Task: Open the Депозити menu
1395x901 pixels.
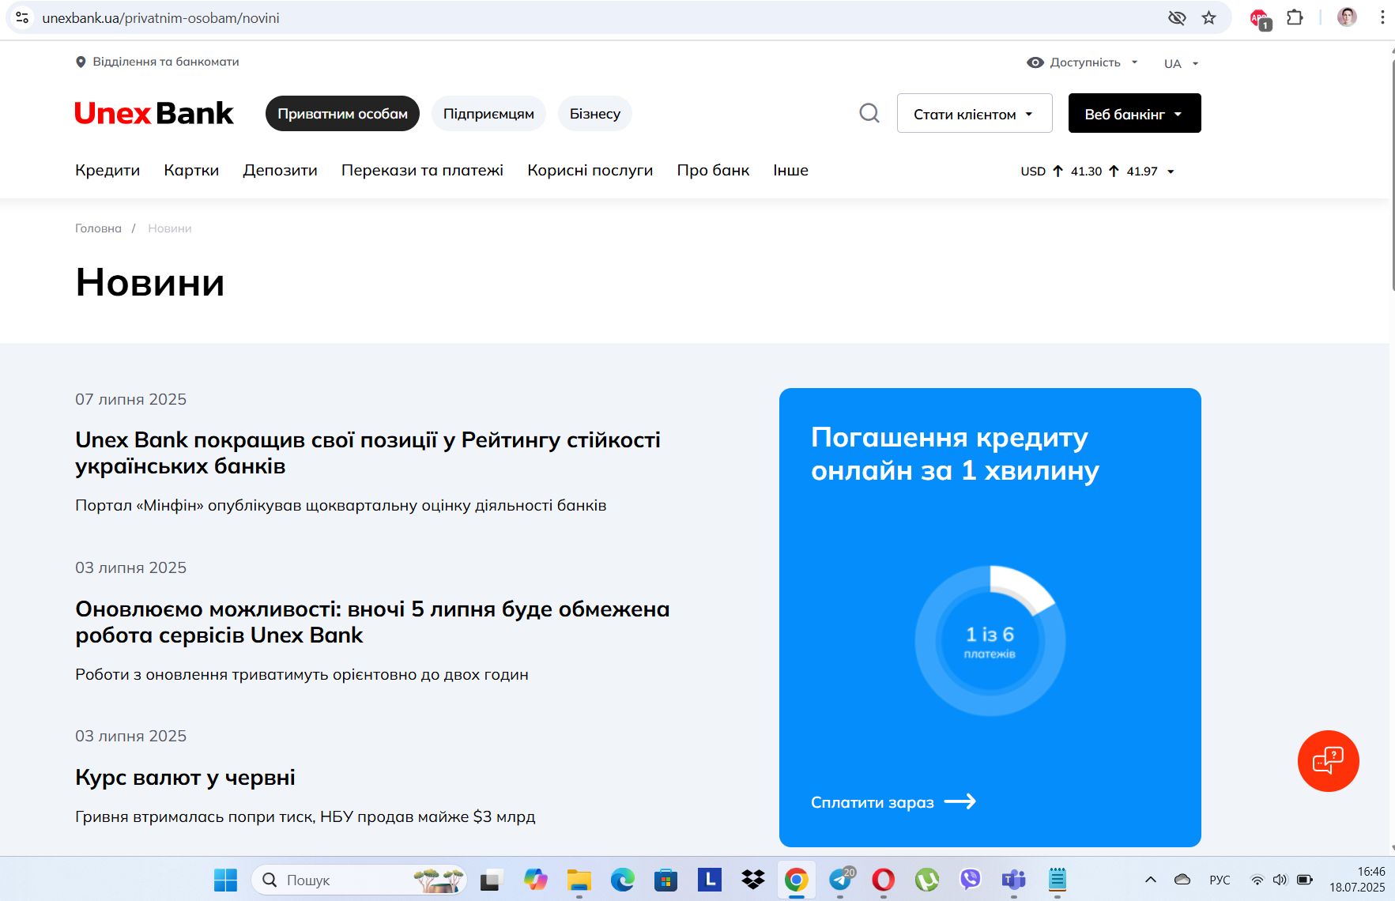Action: click(280, 170)
